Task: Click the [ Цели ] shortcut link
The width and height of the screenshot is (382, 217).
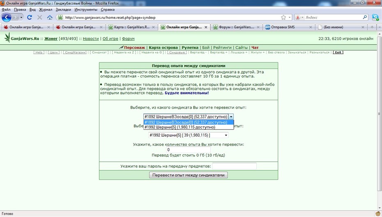Action: (53, 53)
